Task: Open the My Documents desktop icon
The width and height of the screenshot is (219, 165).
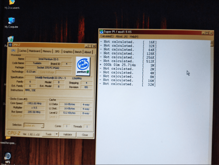Action: point(12,4)
